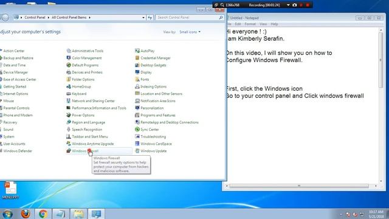Open Windows CardSpace icon
The height and width of the screenshot is (219, 389).
point(137,144)
